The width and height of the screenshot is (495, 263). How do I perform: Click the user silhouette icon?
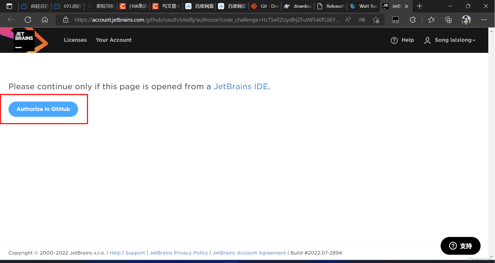click(427, 40)
